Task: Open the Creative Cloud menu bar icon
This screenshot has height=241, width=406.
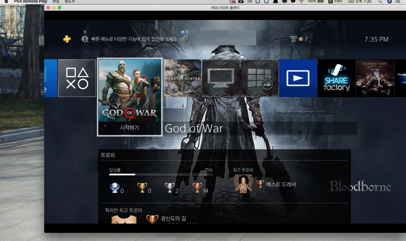Action: point(250,2)
